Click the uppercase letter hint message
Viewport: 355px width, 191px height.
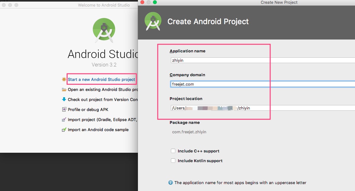click(240, 183)
